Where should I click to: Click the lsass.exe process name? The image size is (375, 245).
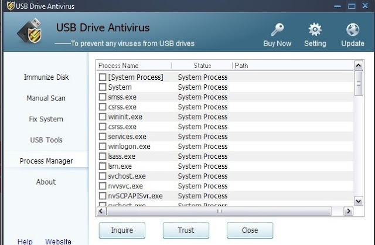point(121,156)
